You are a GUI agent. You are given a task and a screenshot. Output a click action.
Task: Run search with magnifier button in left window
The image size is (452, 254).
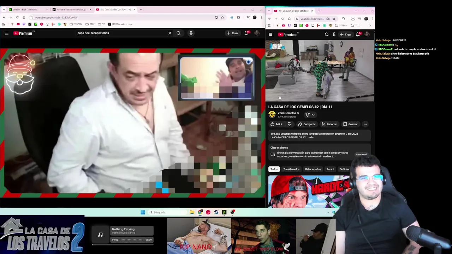pos(179,33)
